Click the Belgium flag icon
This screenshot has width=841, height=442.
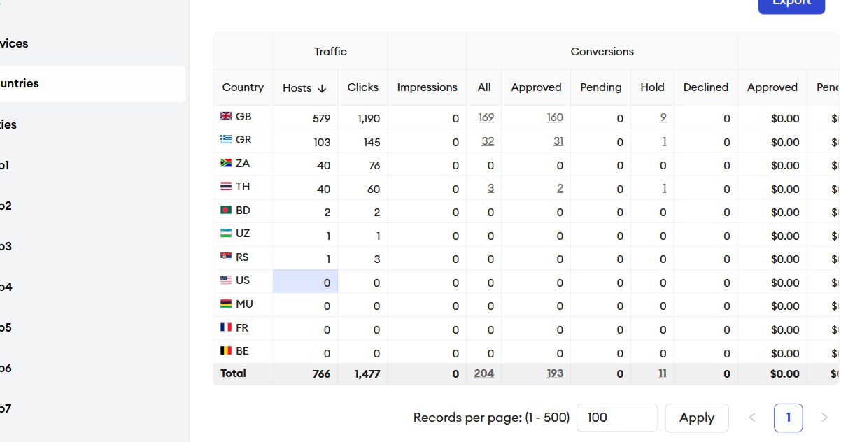(226, 351)
